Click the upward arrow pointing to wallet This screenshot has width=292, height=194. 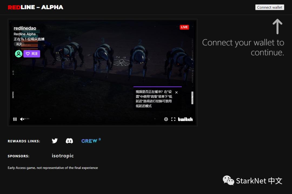(277, 26)
